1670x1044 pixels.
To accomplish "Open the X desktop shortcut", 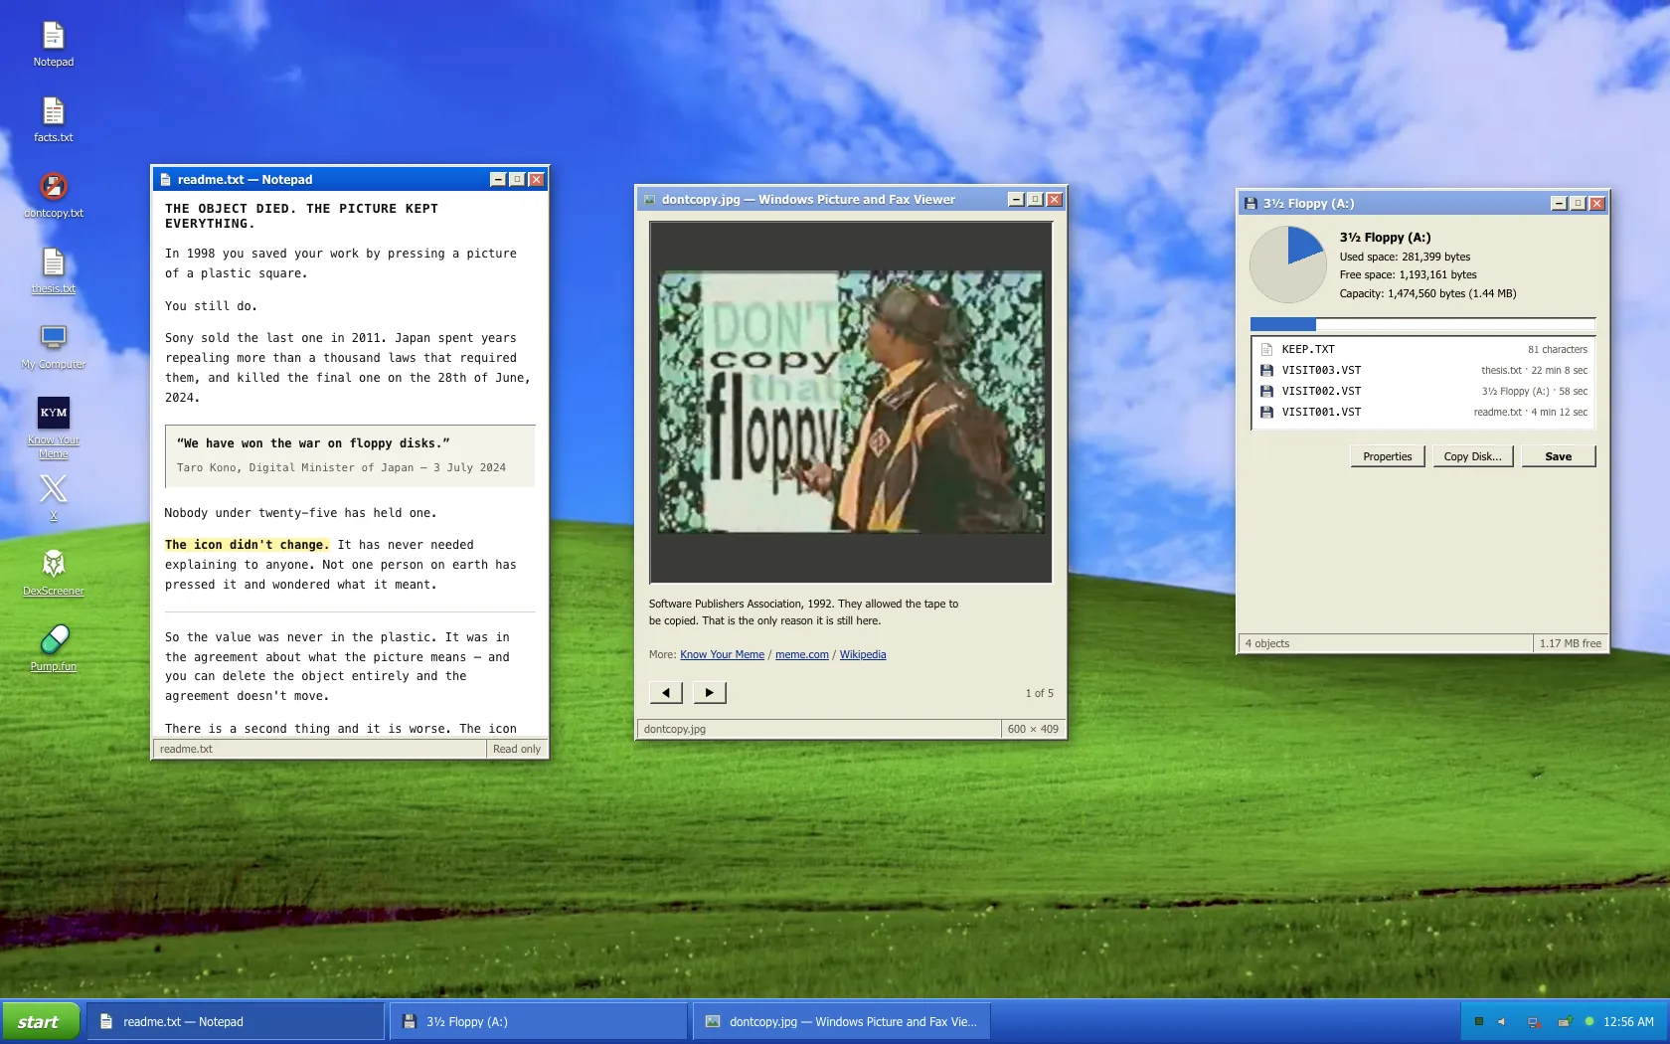I will (x=54, y=496).
